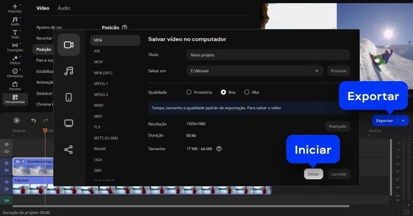Click the Iniciar button

tap(313, 174)
